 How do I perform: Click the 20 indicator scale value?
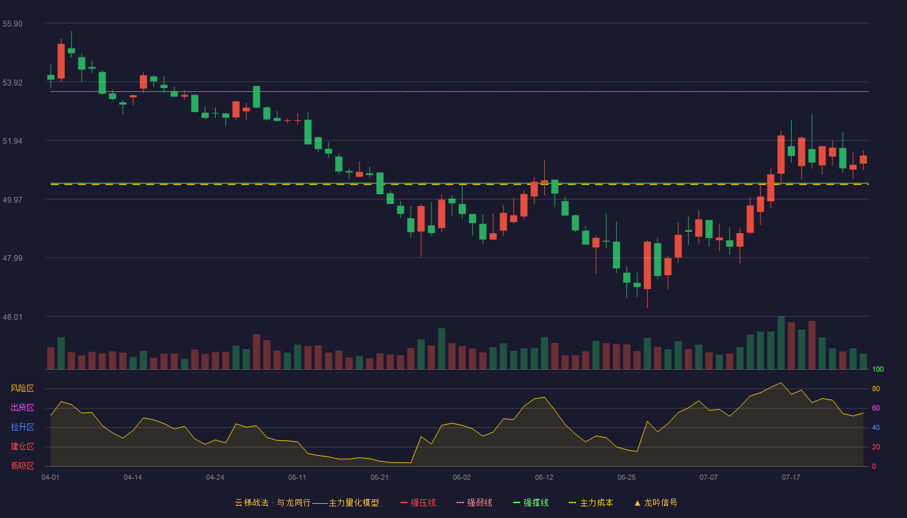coord(876,447)
